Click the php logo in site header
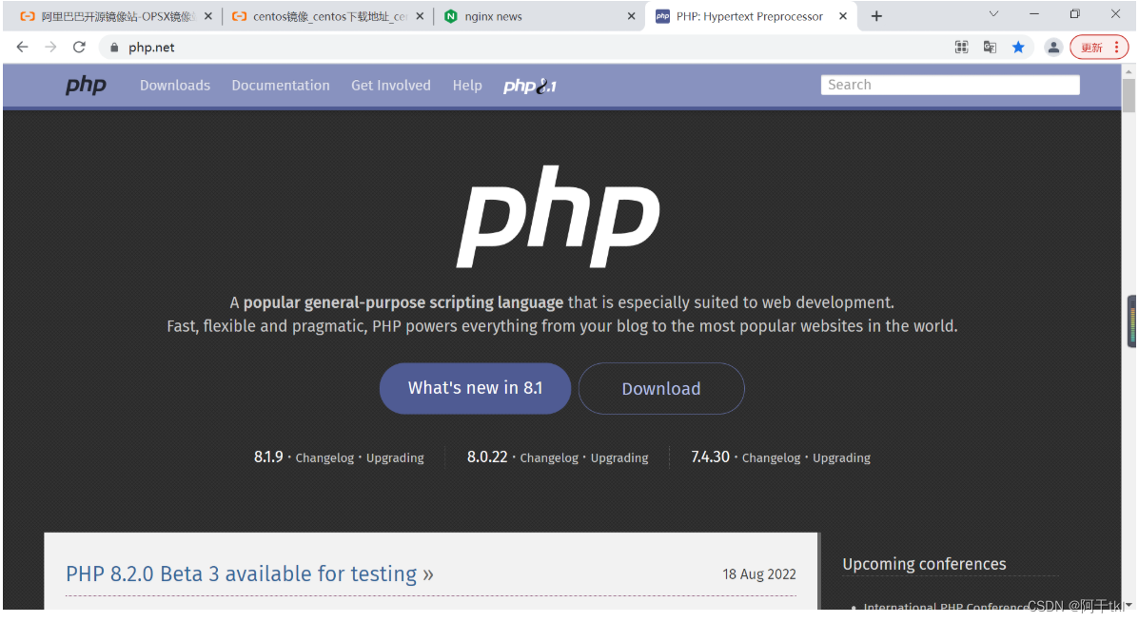Viewport: 1139px width, 622px height. [x=86, y=85]
